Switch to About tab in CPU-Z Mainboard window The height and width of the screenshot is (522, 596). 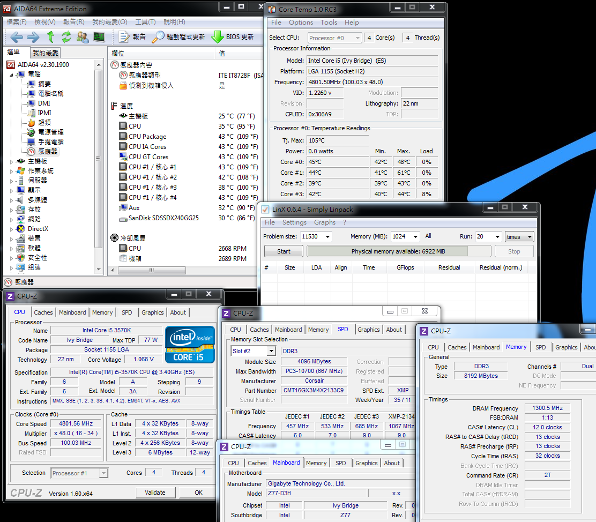point(391,463)
